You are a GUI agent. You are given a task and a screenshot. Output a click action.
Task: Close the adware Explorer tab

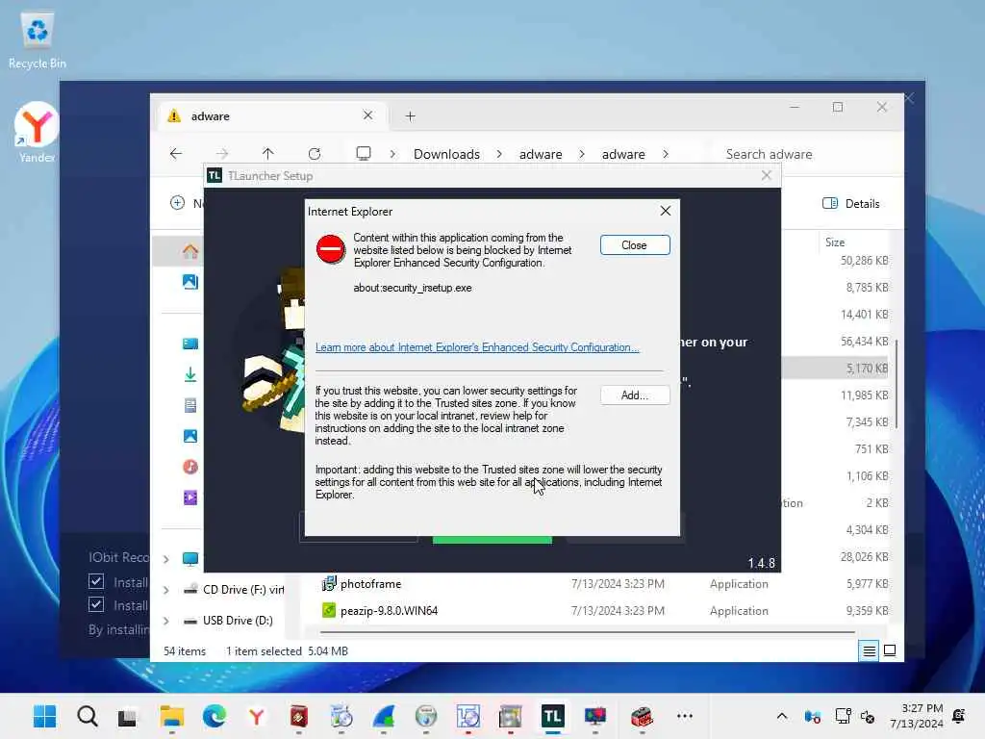[367, 115]
